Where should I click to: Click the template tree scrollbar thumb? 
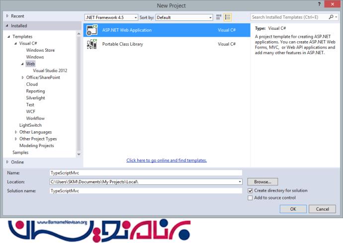point(79,93)
